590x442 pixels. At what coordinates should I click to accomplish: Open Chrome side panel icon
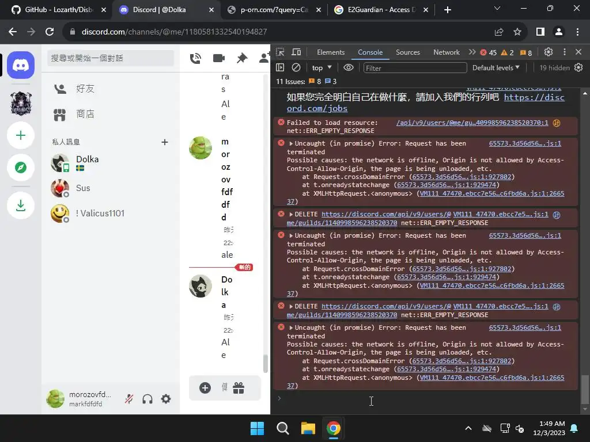click(x=540, y=32)
